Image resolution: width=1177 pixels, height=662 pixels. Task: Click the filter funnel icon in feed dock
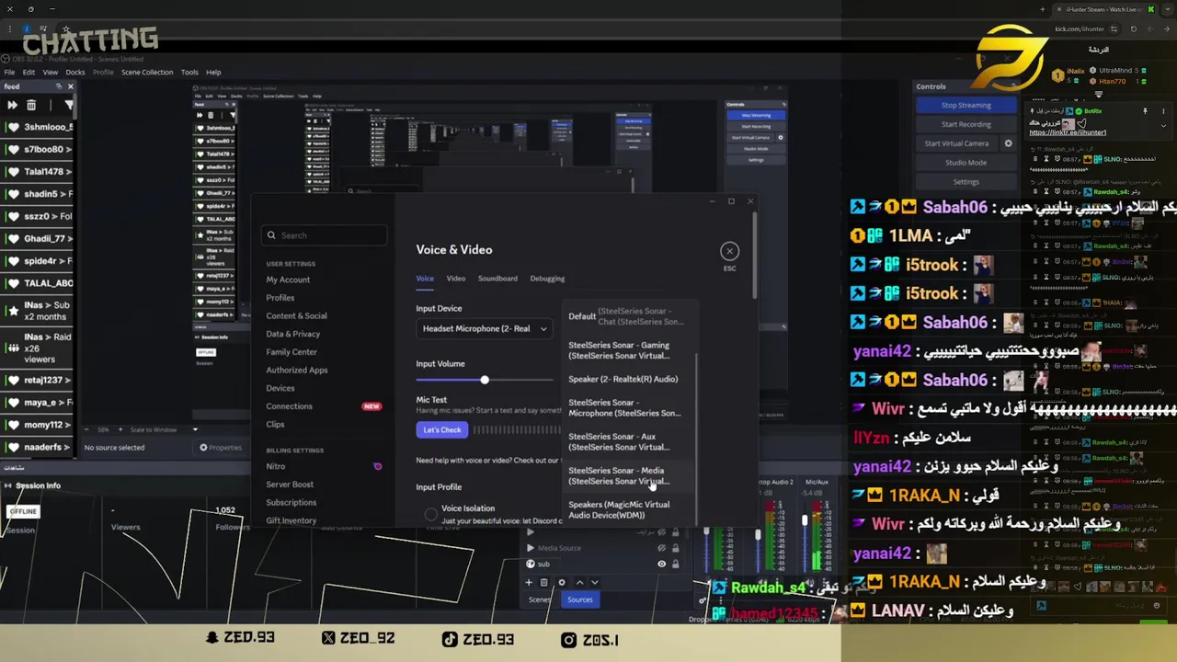[69, 105]
